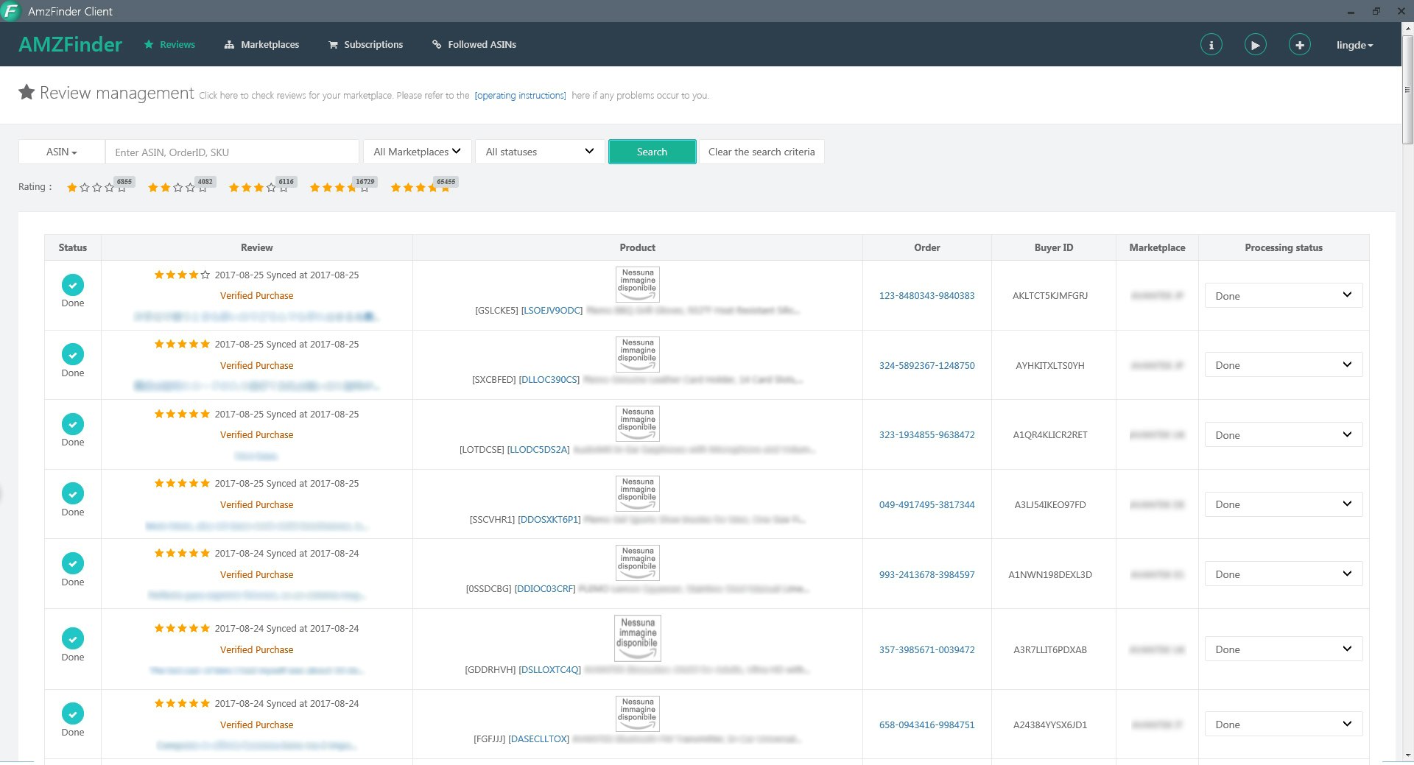Open the operating instructions link
The image size is (1414, 765).
[520, 96]
